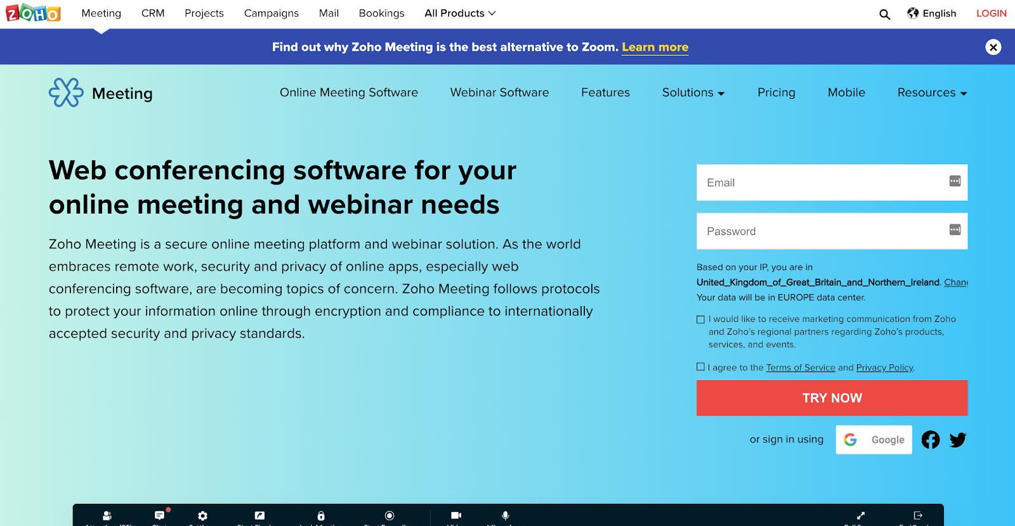Screen dimensions: 1015x526
Task: Click the Start Recording icon
Action: [390, 516]
